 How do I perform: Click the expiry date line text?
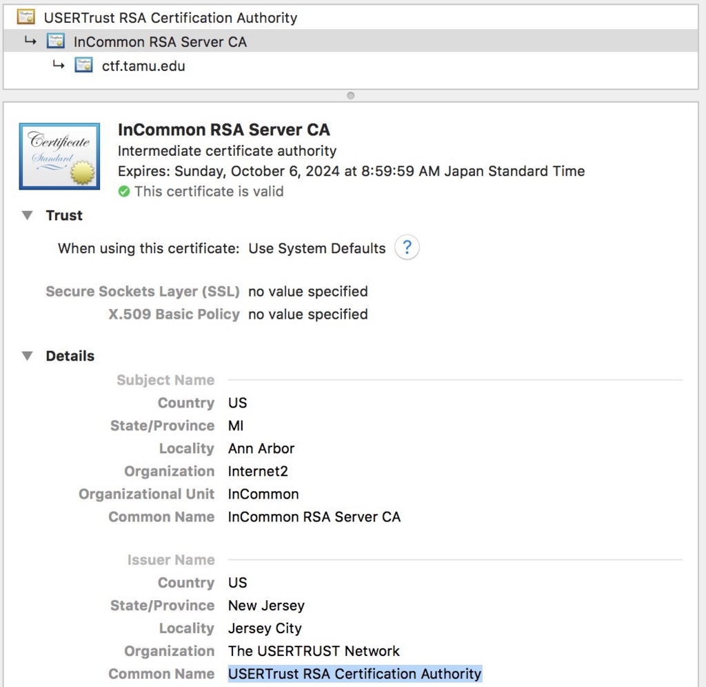[351, 171]
